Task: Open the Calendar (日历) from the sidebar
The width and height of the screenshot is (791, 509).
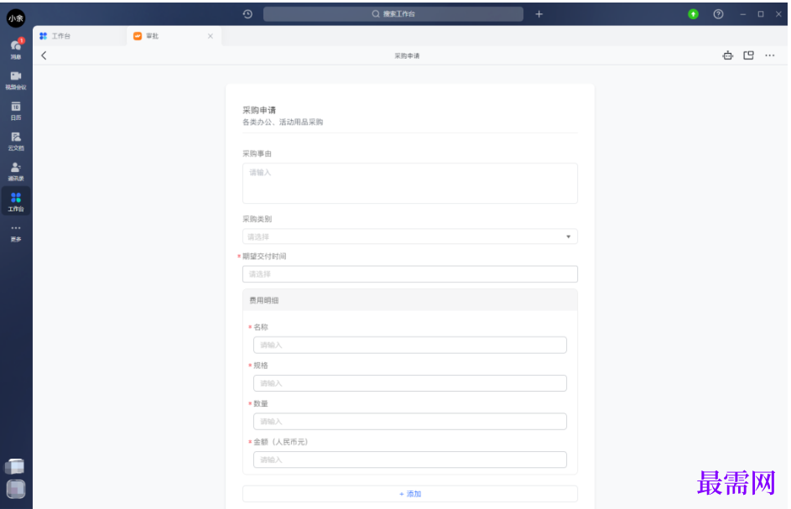Action: [16, 110]
